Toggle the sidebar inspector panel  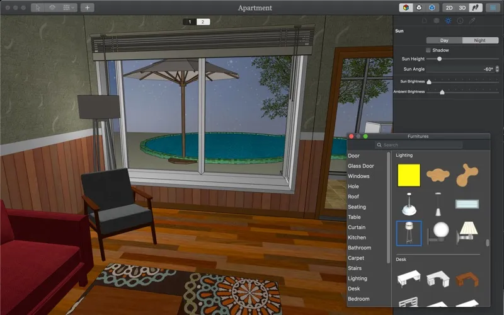[493, 8]
